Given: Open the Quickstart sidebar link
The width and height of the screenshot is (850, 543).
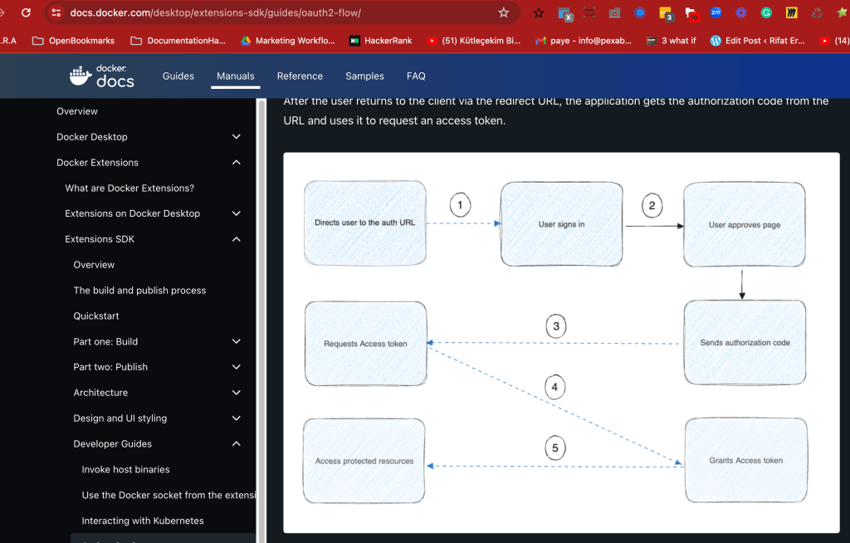Looking at the screenshot, I should point(96,316).
